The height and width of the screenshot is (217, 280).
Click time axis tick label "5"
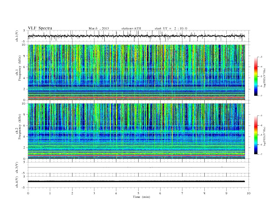(138, 193)
